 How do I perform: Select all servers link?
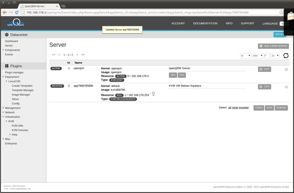click(x=230, y=107)
